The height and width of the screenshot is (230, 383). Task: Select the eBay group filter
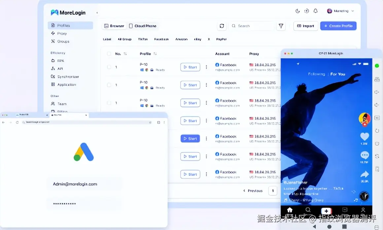point(197,39)
